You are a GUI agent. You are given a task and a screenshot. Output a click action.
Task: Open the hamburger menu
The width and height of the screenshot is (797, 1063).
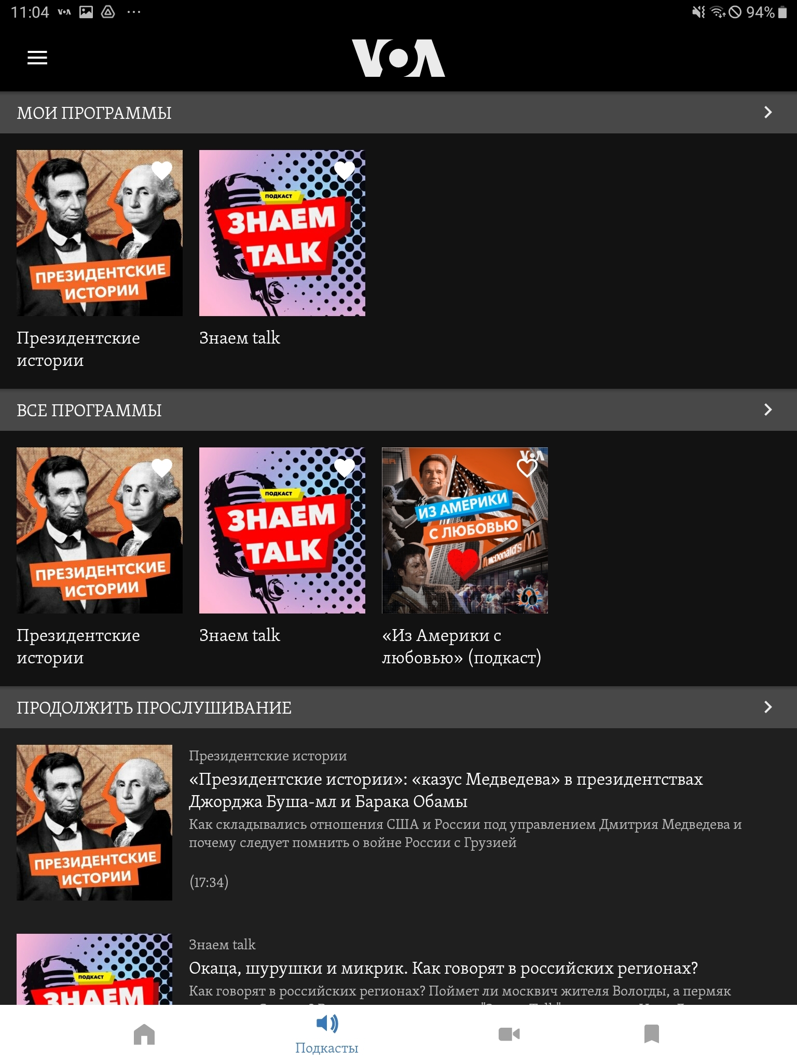point(37,58)
